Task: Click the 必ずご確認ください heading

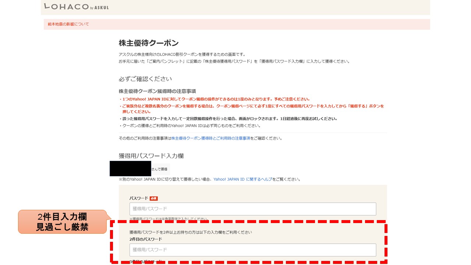Action: click(x=145, y=79)
